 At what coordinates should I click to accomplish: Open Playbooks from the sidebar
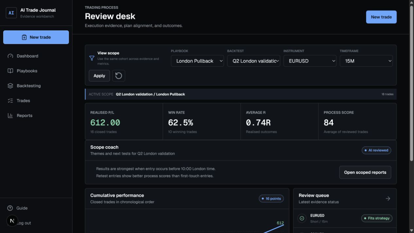pos(36,71)
